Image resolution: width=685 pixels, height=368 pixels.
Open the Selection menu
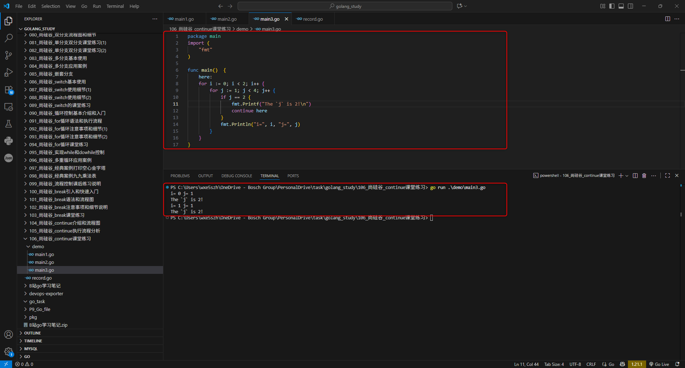51,6
